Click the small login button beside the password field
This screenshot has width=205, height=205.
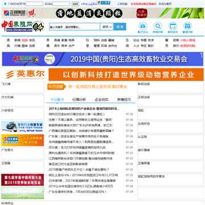(x=75, y=4)
